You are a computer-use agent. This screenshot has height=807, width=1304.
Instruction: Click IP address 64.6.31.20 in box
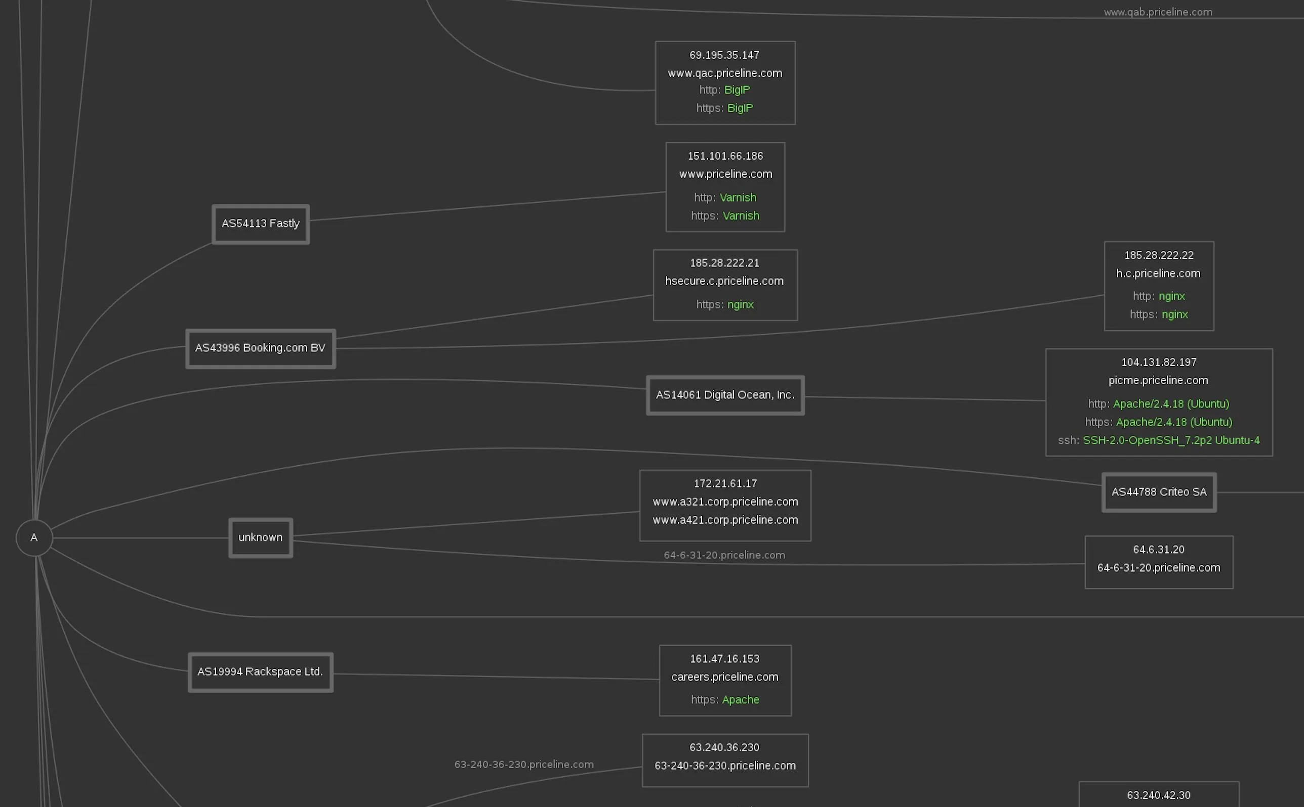click(1159, 549)
